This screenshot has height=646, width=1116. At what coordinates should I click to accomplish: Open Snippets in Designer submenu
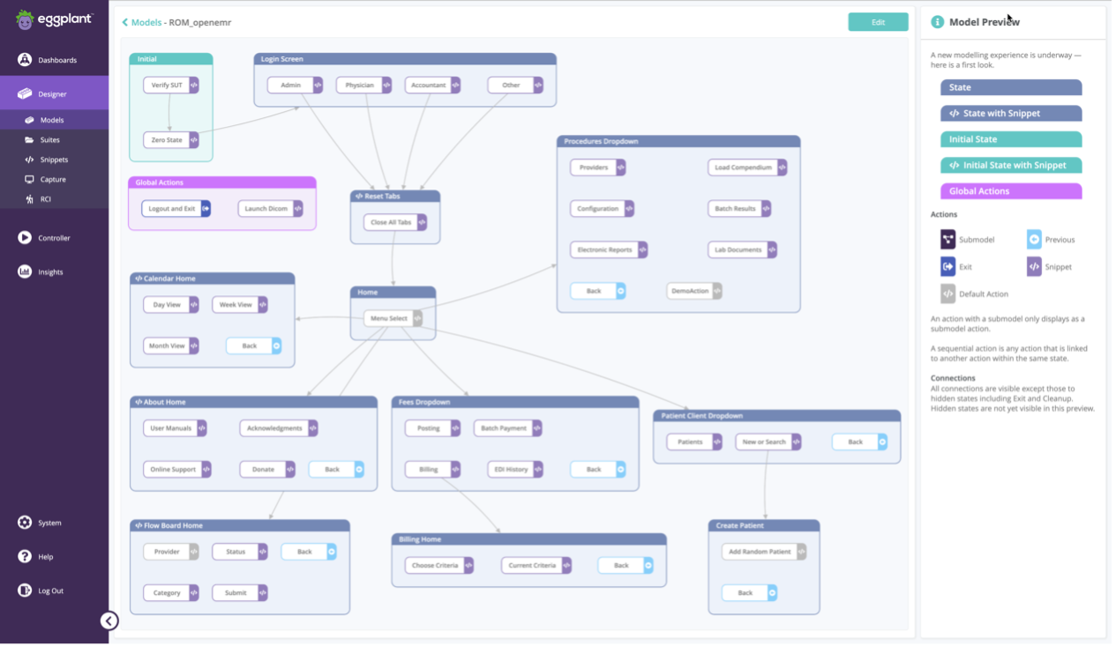click(53, 160)
